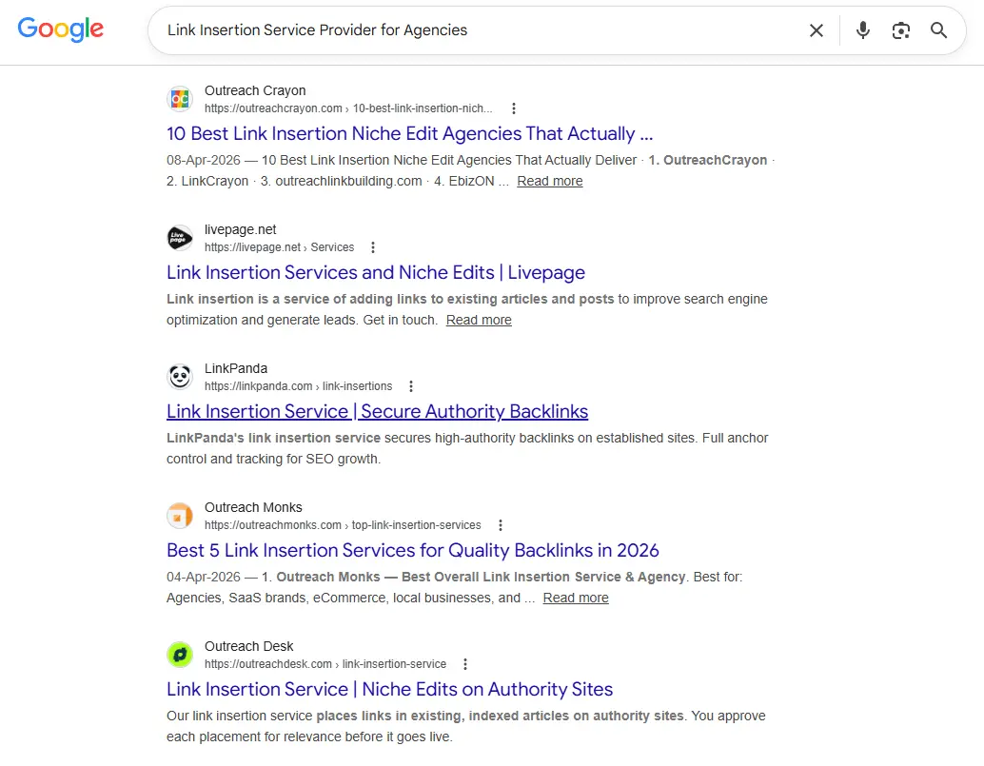Open 'Link Insertion Service | Niche Edits on Authority Sites'
This screenshot has width=984, height=766.
point(389,690)
